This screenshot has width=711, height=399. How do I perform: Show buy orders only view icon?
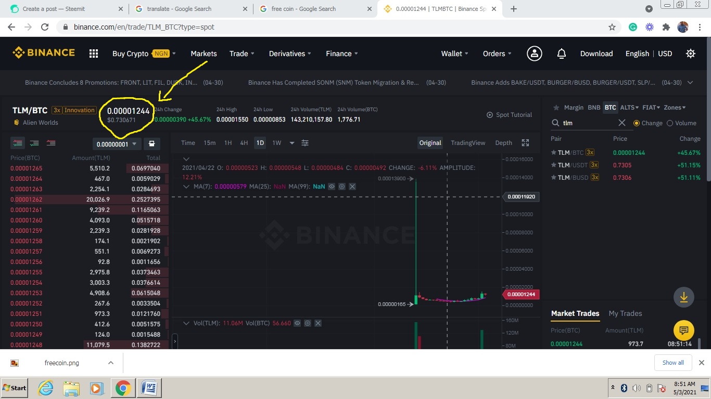pyautogui.click(x=34, y=143)
